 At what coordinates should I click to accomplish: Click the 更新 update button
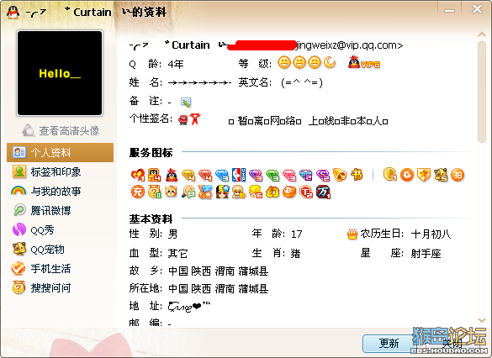(x=389, y=343)
